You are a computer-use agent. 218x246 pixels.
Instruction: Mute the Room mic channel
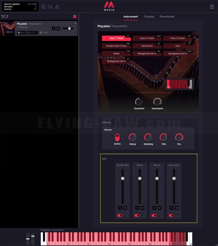tap(159, 208)
